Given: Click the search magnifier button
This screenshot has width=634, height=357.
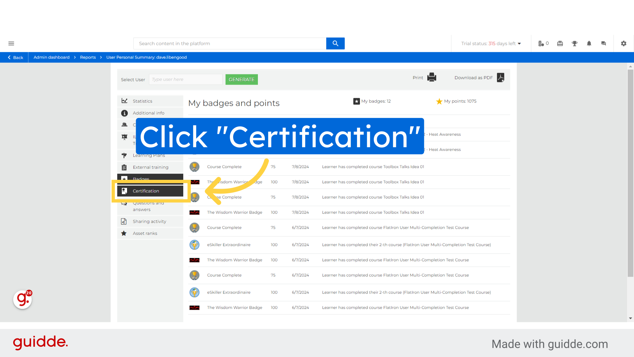Looking at the screenshot, I should (x=335, y=43).
